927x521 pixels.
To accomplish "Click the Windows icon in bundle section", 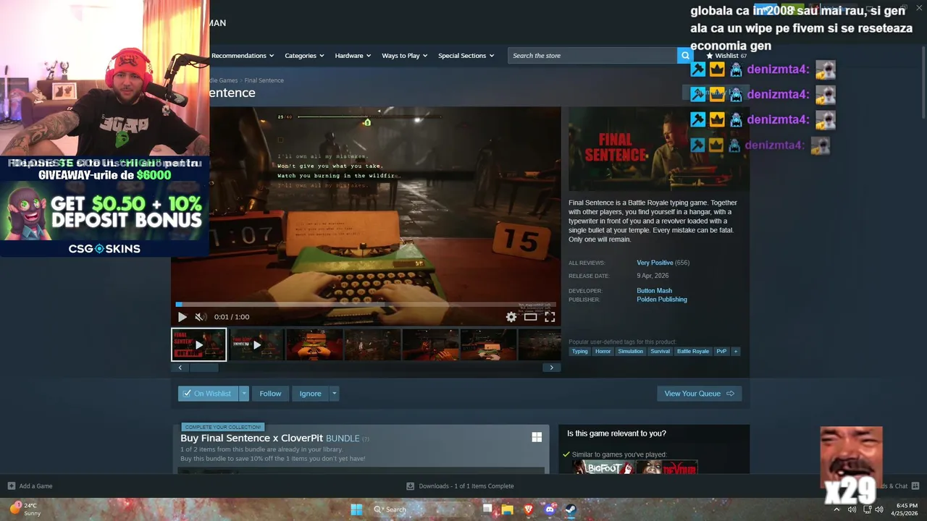I will pyautogui.click(x=537, y=437).
